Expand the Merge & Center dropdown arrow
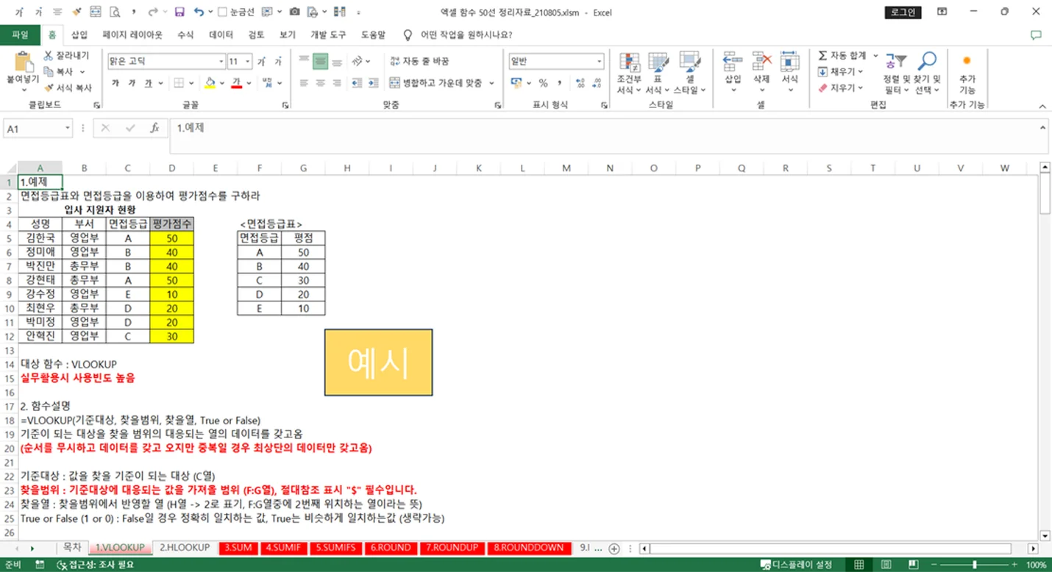 coord(491,83)
